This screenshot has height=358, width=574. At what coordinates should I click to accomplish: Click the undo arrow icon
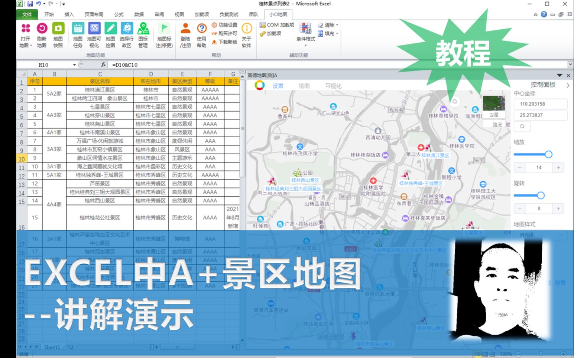click(39, 4)
